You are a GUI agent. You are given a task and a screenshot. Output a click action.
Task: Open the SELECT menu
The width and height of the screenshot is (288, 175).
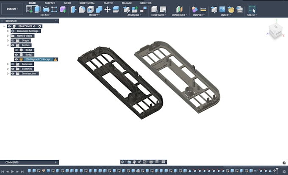[x=252, y=15]
